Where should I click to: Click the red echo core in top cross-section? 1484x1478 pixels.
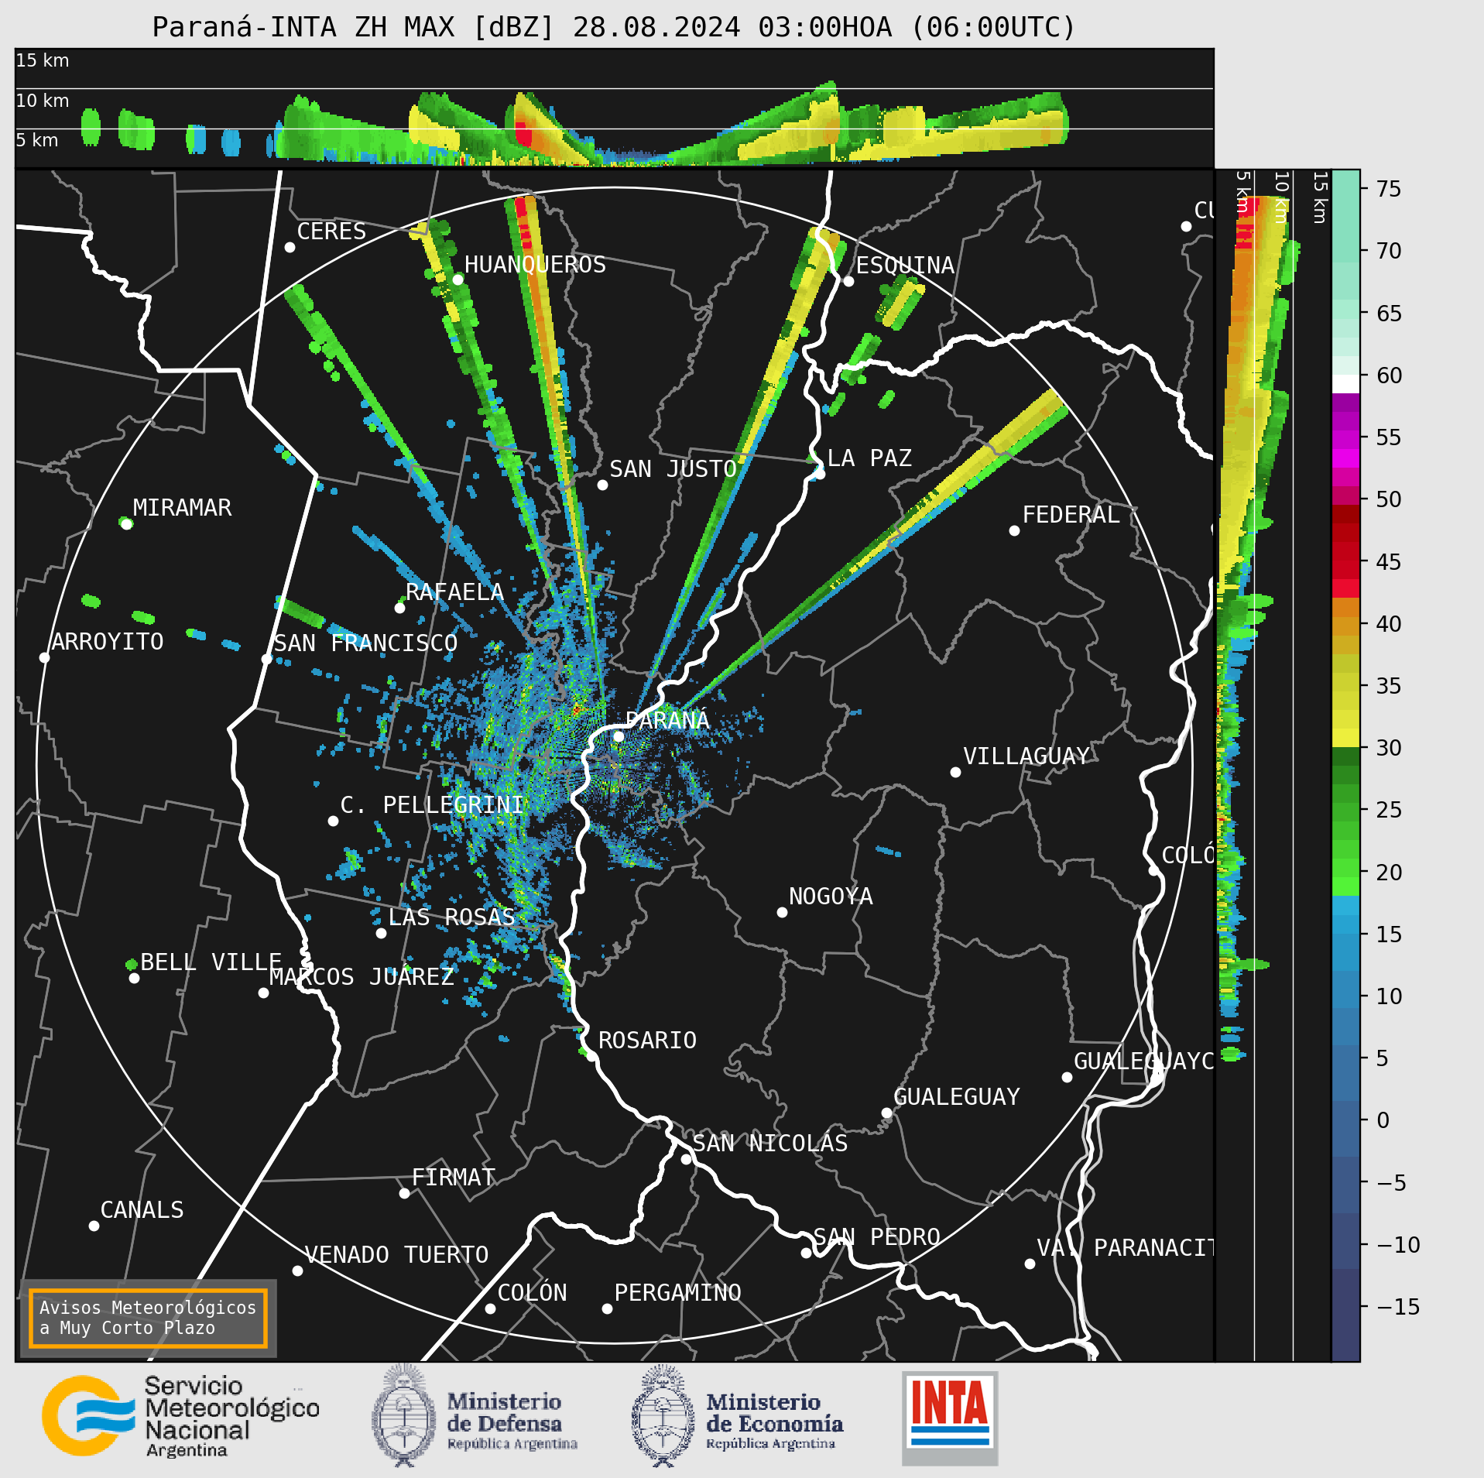pos(523,135)
